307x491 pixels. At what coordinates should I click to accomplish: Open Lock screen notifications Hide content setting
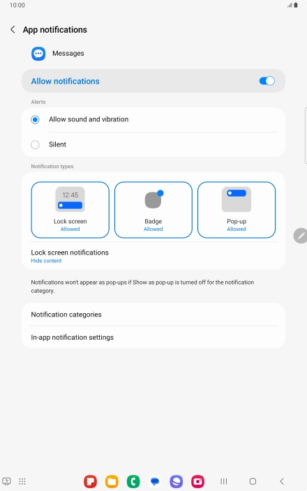click(x=153, y=256)
